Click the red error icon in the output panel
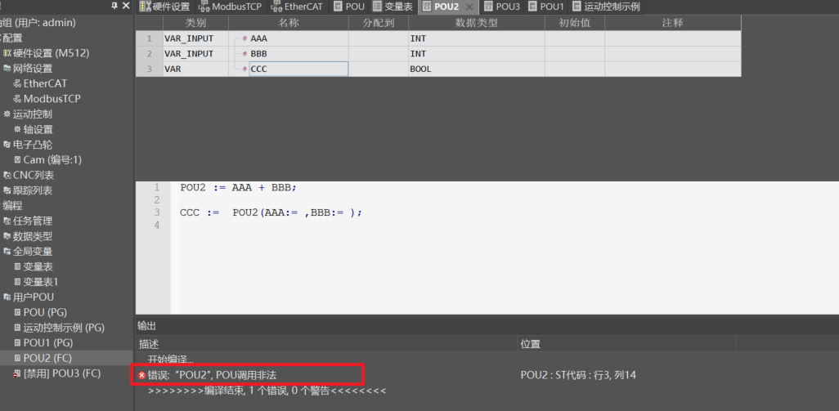 click(142, 375)
